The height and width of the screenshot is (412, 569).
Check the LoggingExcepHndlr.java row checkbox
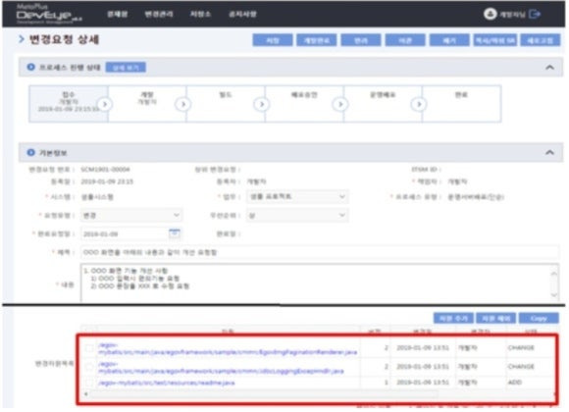coord(89,367)
